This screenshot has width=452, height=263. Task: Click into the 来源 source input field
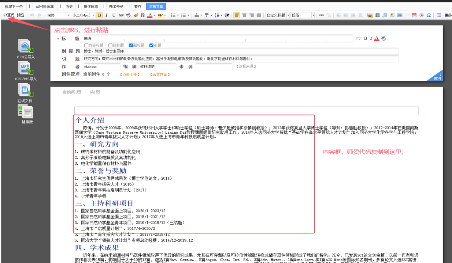coord(214,67)
